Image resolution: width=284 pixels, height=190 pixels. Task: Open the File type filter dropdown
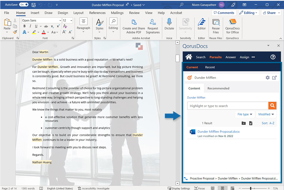pyautogui.click(x=245, y=114)
